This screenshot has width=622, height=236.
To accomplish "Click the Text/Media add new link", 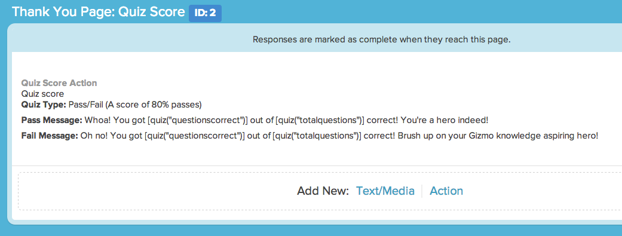I will [x=385, y=191].
